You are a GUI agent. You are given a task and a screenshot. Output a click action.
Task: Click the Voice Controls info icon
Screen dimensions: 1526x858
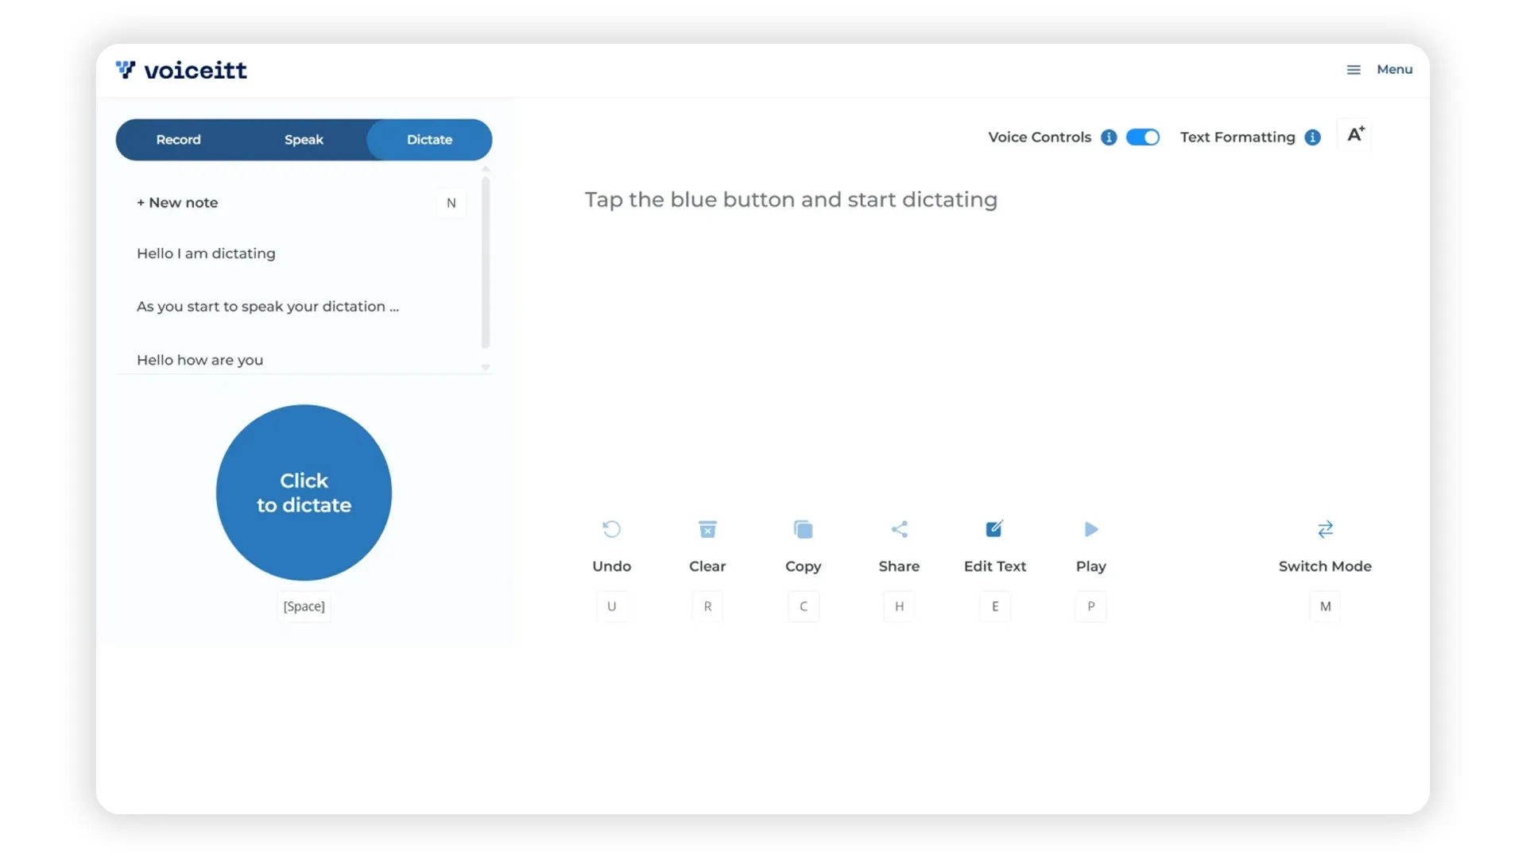[x=1109, y=137]
